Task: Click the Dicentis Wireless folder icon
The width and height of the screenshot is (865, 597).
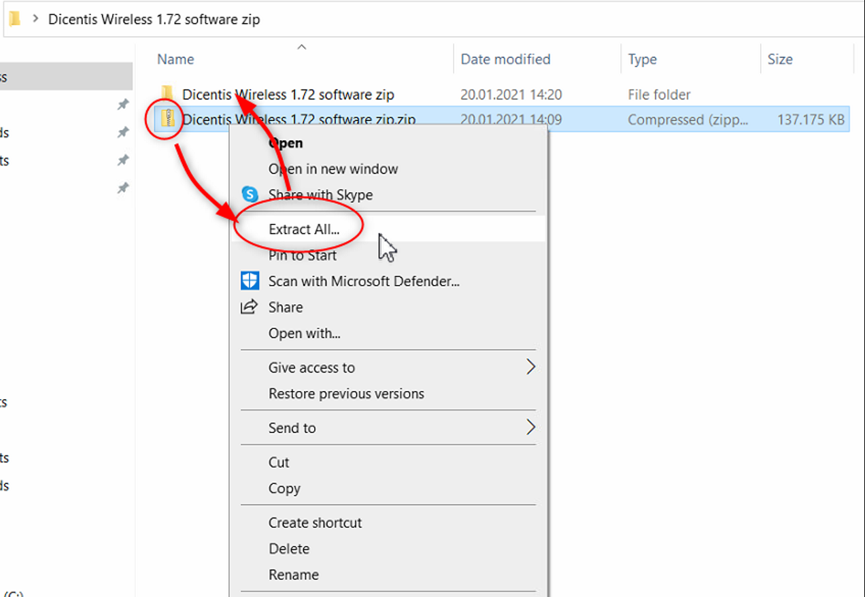Action: 167,94
